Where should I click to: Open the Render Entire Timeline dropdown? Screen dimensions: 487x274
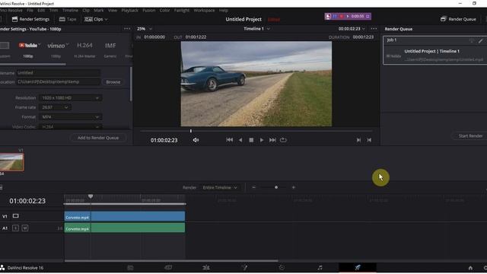tap(220, 188)
